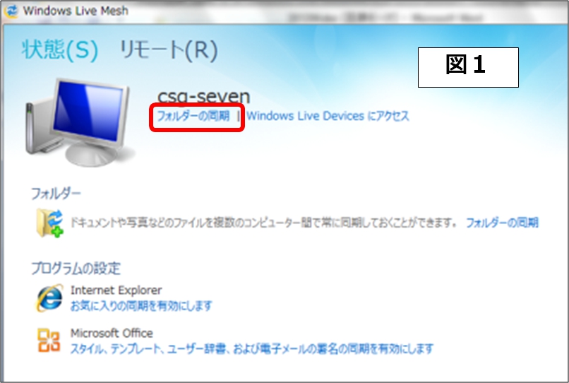The width and height of the screenshot is (569, 383).
Task: Click the sync folder icon with plus
Action: point(49,223)
